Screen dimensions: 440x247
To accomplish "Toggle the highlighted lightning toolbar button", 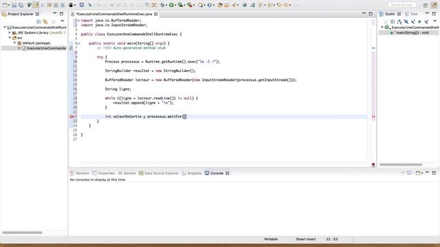I will click(36, 5).
